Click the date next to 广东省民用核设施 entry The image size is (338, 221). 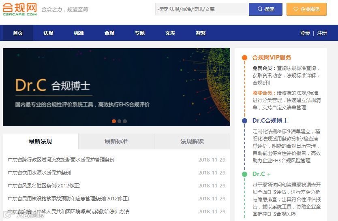click(x=212, y=198)
